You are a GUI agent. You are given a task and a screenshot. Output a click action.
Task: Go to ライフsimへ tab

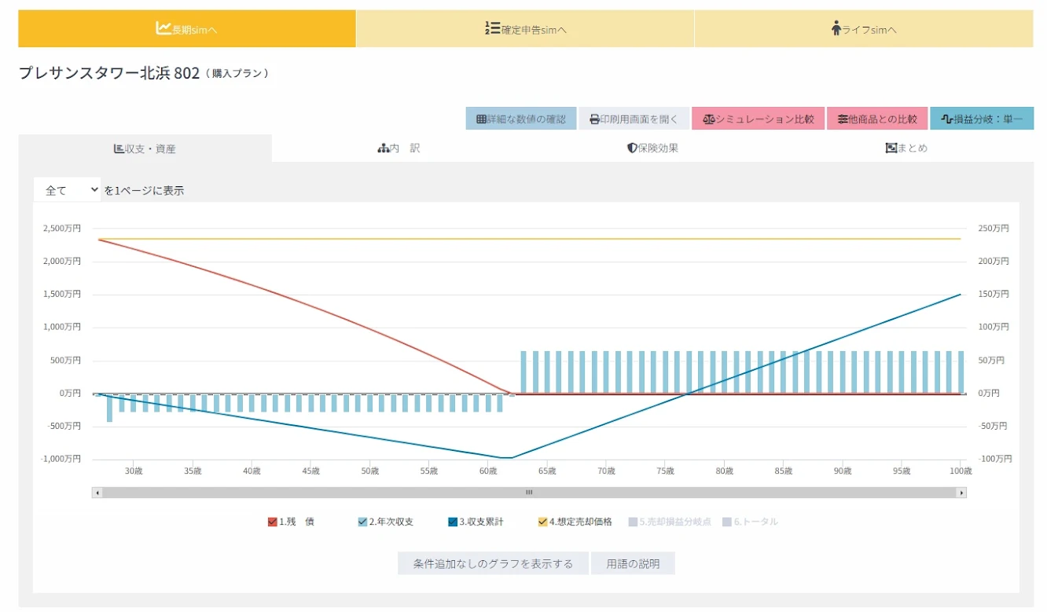point(864,29)
